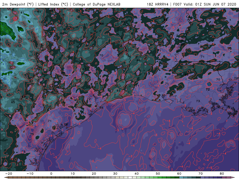Viewport: 239px width, 179px height.
Task: Click the '30' color scale label
Action: (115, 174)
